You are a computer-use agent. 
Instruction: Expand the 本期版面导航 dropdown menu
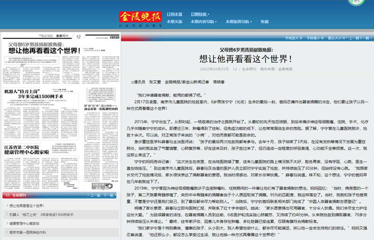pos(239,21)
